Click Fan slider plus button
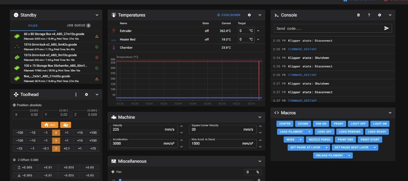 pos(259,180)
